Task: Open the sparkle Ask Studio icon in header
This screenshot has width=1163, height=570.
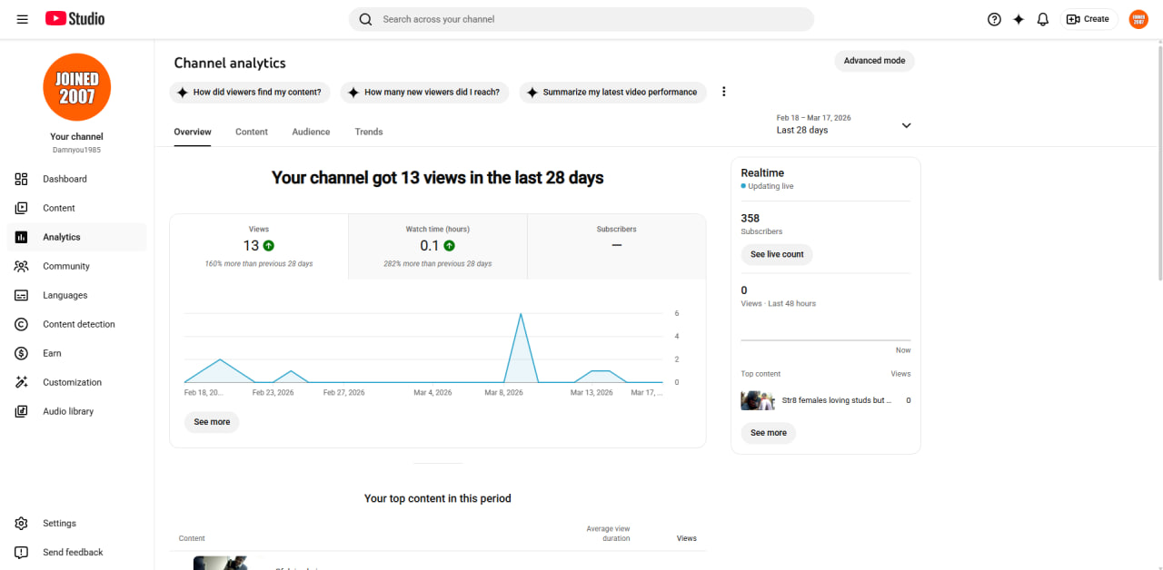Action: tap(1019, 19)
